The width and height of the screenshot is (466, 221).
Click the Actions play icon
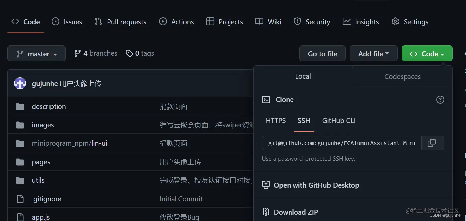point(163,22)
